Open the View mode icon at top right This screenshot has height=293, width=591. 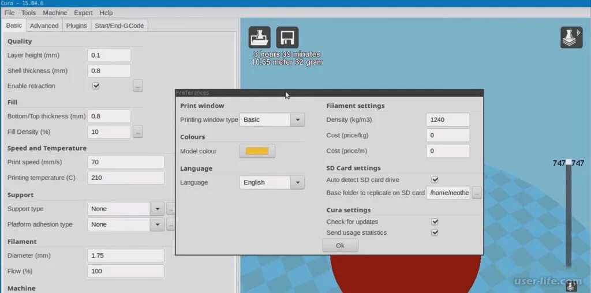[x=571, y=37]
